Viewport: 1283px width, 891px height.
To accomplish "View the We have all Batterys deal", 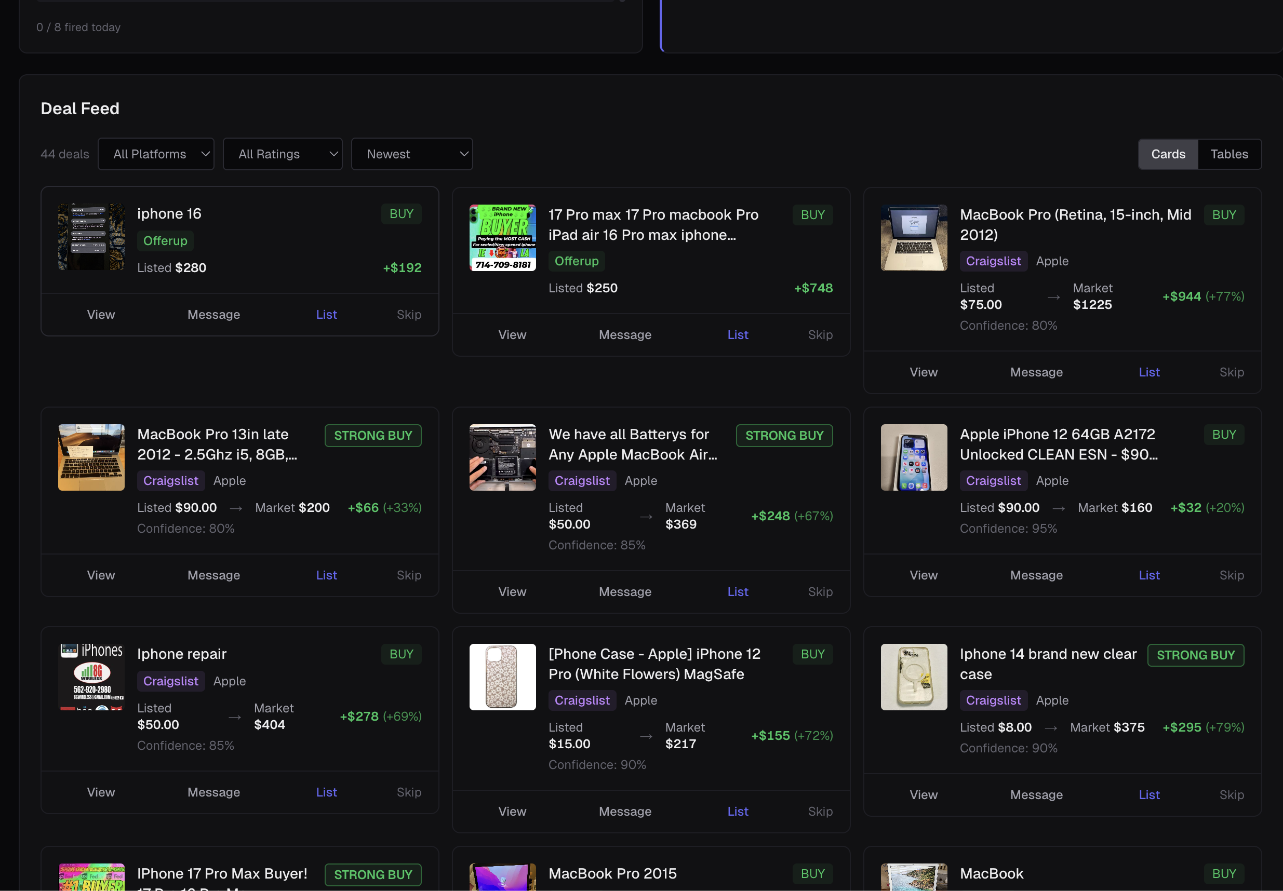I will [x=512, y=592].
